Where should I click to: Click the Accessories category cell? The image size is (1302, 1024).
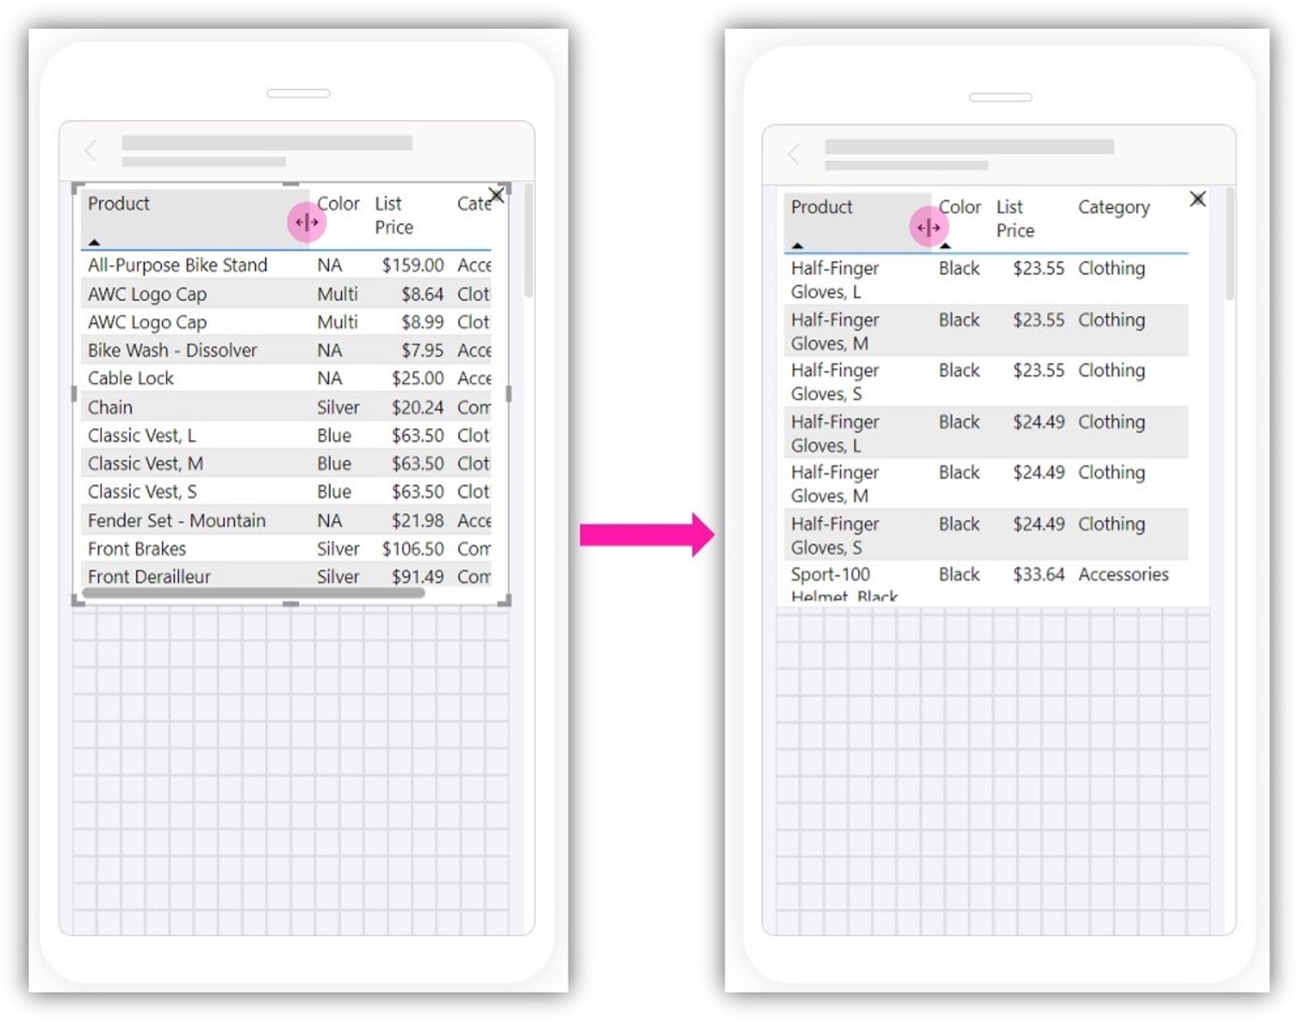point(1123,574)
